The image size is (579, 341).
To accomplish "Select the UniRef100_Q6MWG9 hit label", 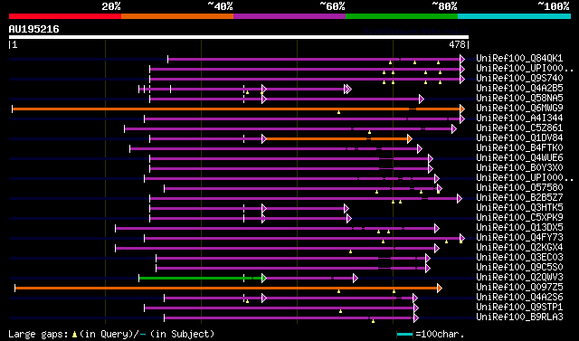I will [x=519, y=109].
